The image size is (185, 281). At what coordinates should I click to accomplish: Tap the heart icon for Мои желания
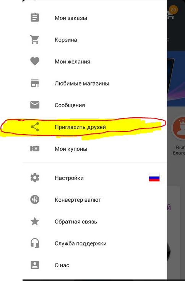[35, 61]
